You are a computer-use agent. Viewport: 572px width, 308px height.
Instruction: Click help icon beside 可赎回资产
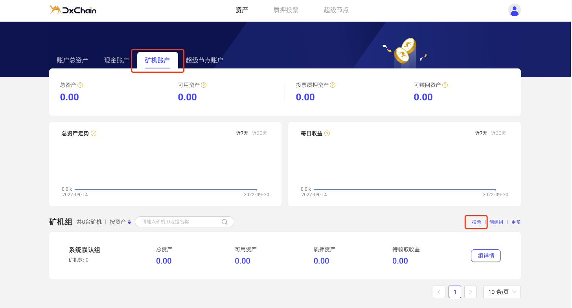[x=445, y=85]
